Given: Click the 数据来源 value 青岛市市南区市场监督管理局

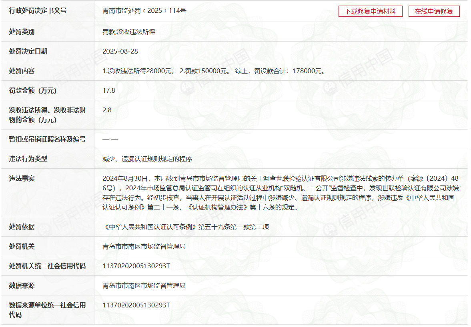Looking at the screenshot, I should pyautogui.click(x=144, y=286).
